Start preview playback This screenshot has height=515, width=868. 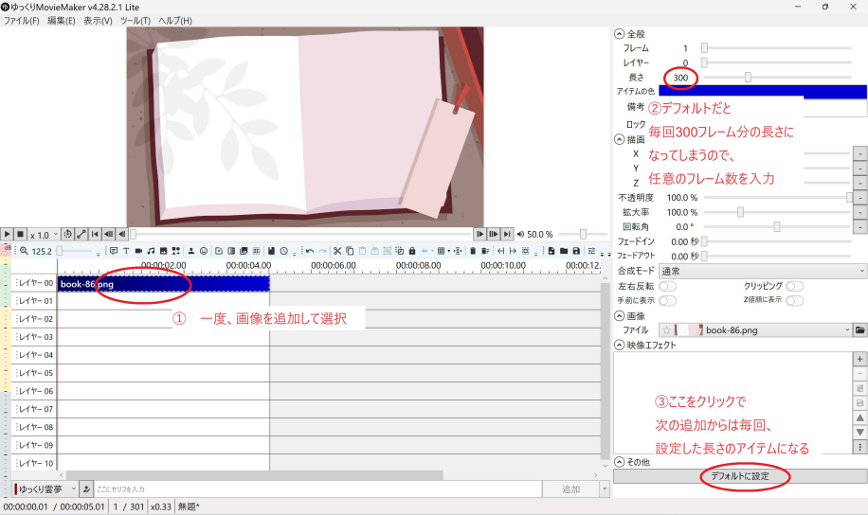[7, 235]
